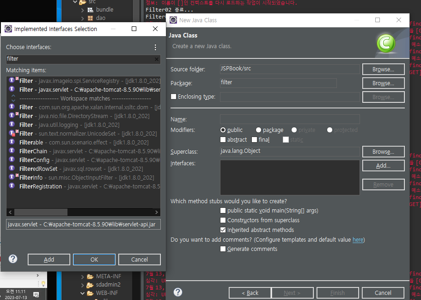421x300 pixels.
Task: Select the package modifier radio button
Action: (x=258, y=130)
